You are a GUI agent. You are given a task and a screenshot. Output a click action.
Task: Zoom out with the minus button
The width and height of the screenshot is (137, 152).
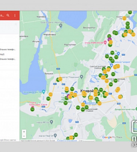[x=24, y=136]
